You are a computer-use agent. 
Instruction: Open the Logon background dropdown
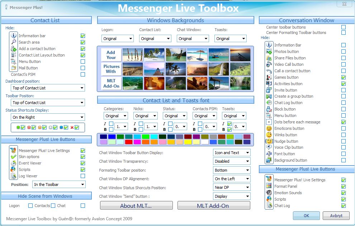pyautogui.click(x=118, y=39)
